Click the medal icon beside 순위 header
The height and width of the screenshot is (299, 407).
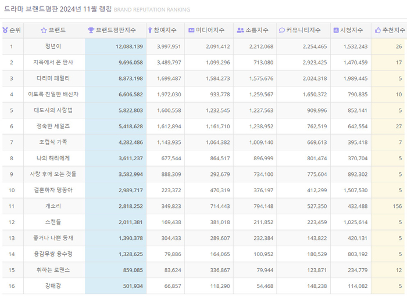click(x=5, y=30)
